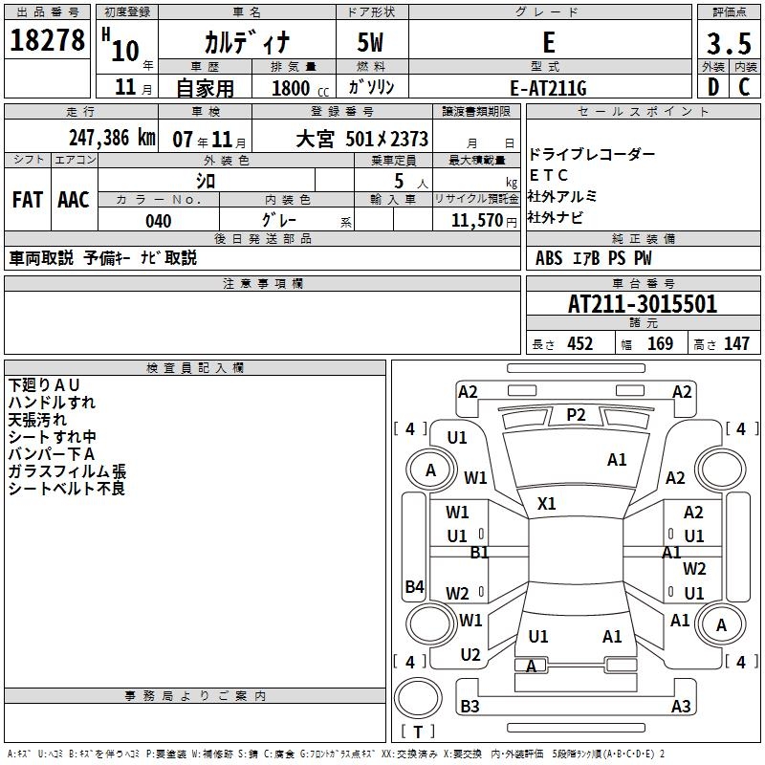Viewport: 765px width, 765px height.
Task: Click the 検査員記入欄 header
Action: pos(195,368)
